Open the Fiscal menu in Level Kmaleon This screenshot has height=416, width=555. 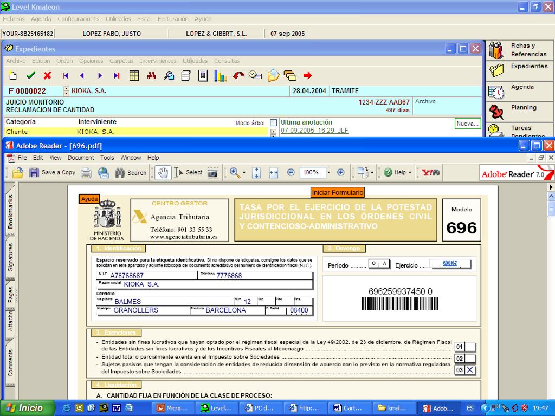[144, 19]
